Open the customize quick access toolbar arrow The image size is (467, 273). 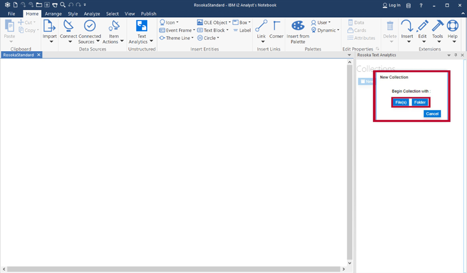click(x=85, y=5)
